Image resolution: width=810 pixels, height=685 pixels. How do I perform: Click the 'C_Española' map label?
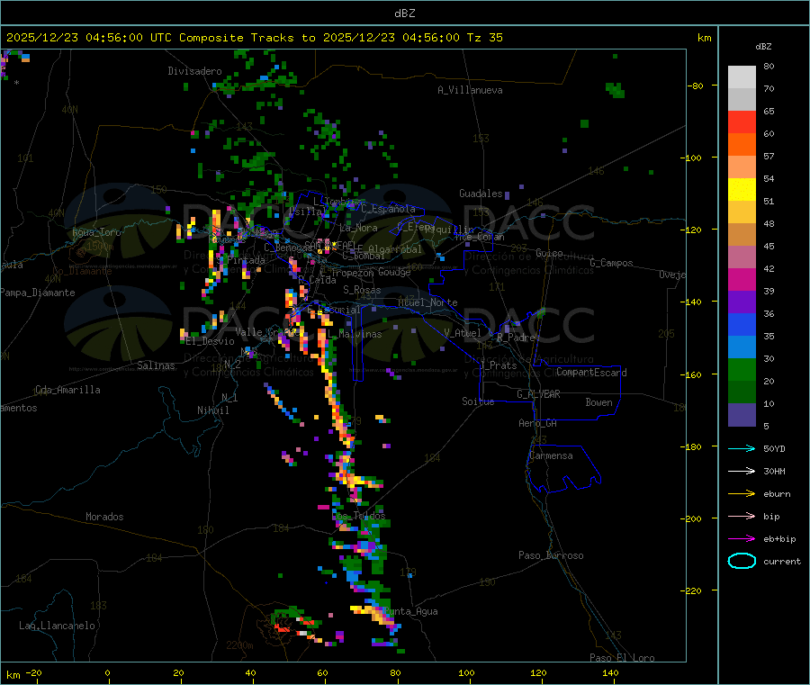pos(388,209)
